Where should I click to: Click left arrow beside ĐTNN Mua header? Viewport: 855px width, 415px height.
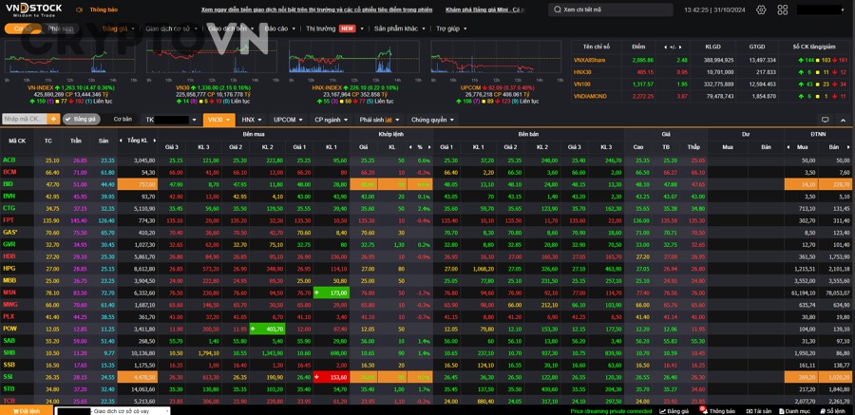(788, 147)
